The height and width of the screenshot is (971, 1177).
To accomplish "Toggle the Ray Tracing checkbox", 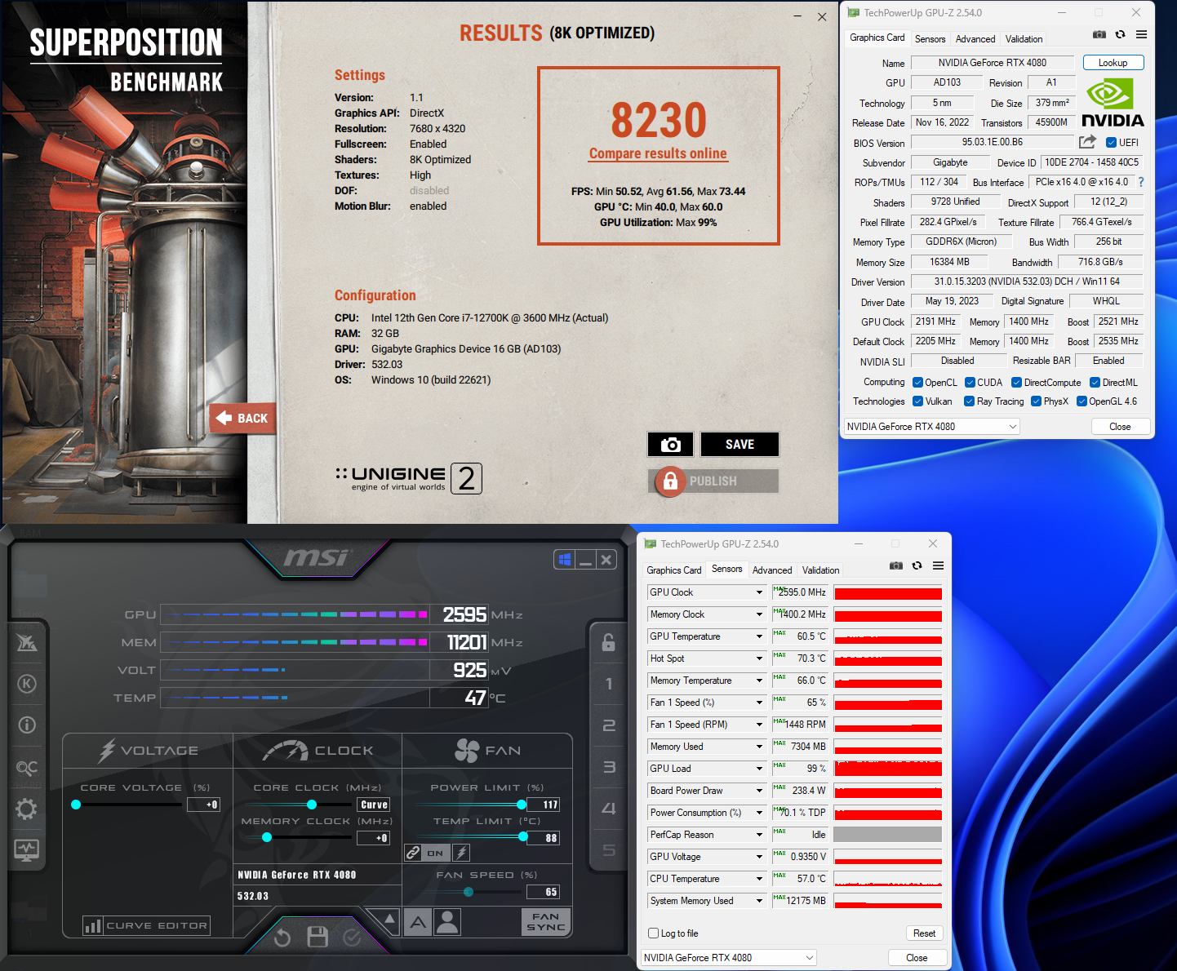I will coord(970,401).
